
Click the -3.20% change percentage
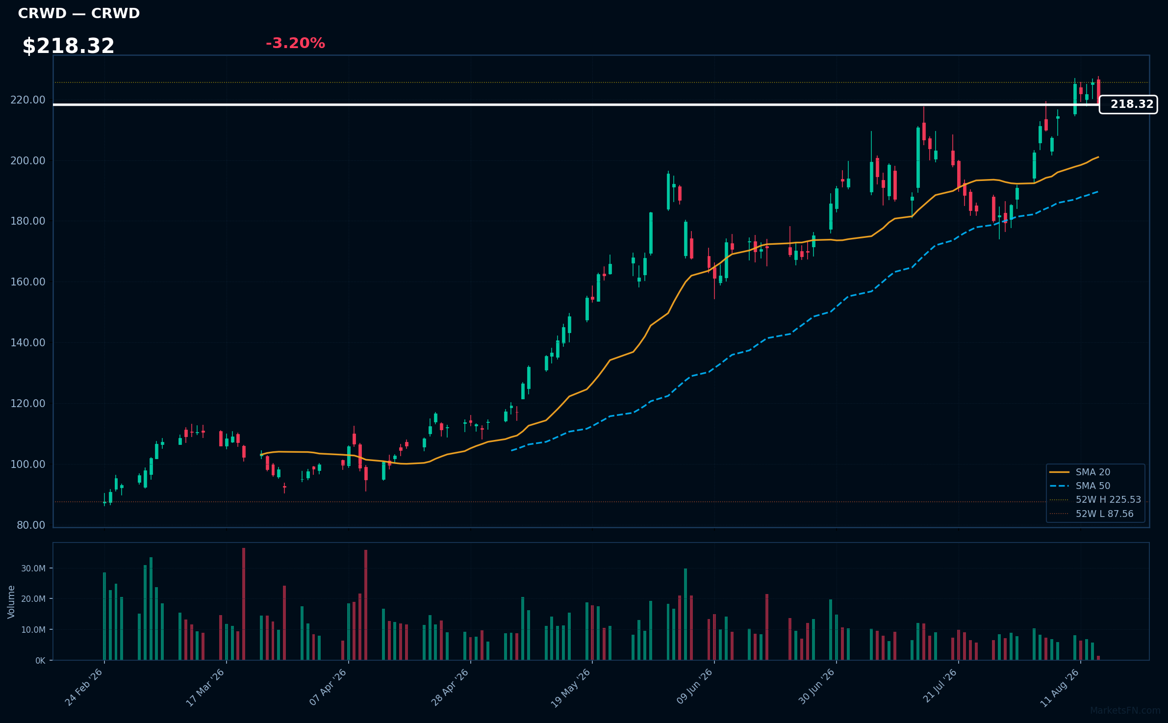[295, 44]
